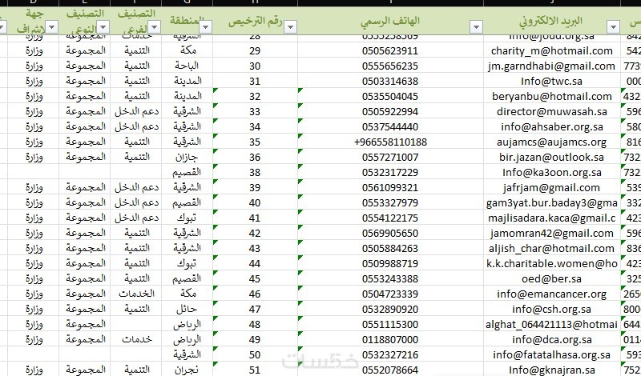Select phone cell 0118807000
This screenshot has width=641, height=376.
[x=390, y=339]
